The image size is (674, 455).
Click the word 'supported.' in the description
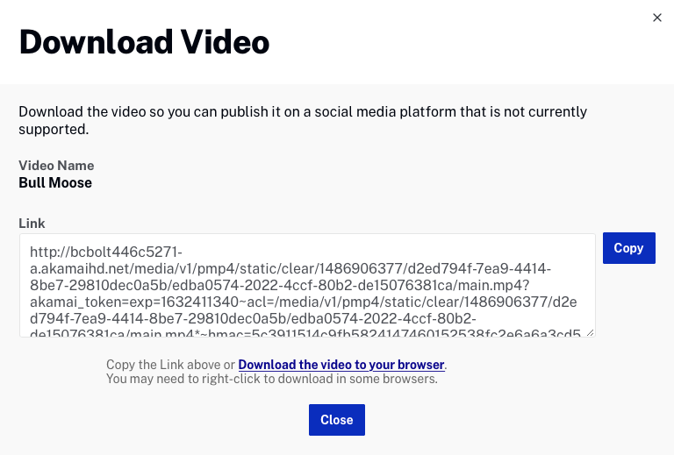tap(54, 129)
